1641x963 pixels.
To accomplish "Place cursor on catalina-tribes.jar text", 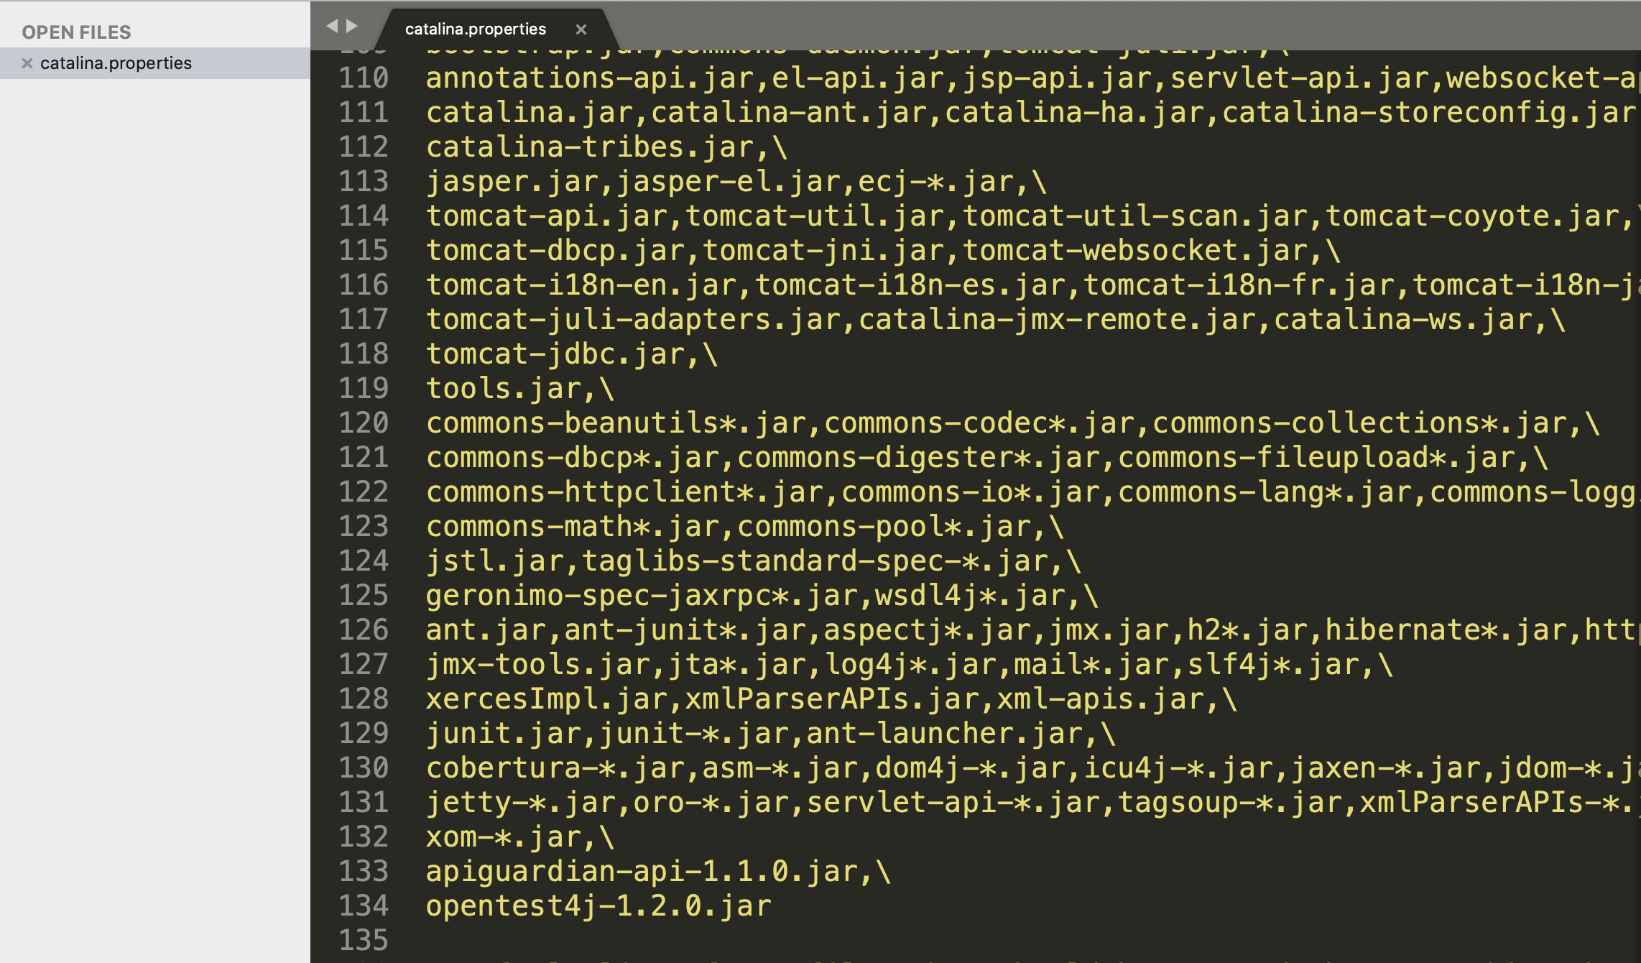I will (589, 147).
